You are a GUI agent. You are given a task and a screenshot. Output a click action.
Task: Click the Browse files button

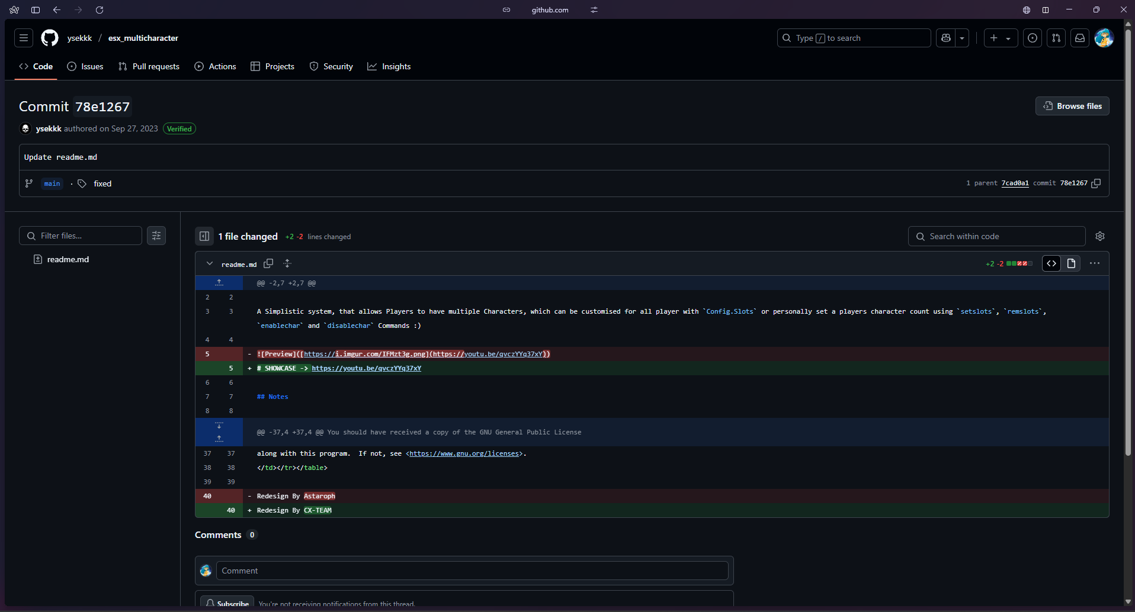coord(1072,106)
